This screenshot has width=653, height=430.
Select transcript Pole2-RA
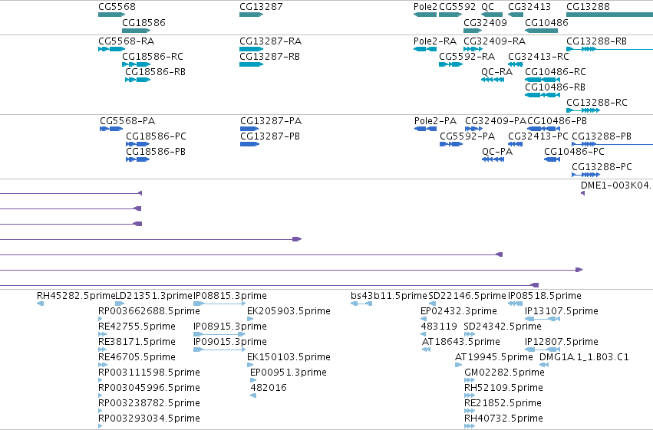(x=435, y=41)
